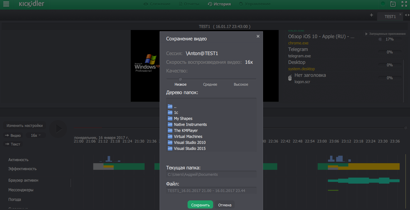Click the Kickidler logo

point(31,4)
